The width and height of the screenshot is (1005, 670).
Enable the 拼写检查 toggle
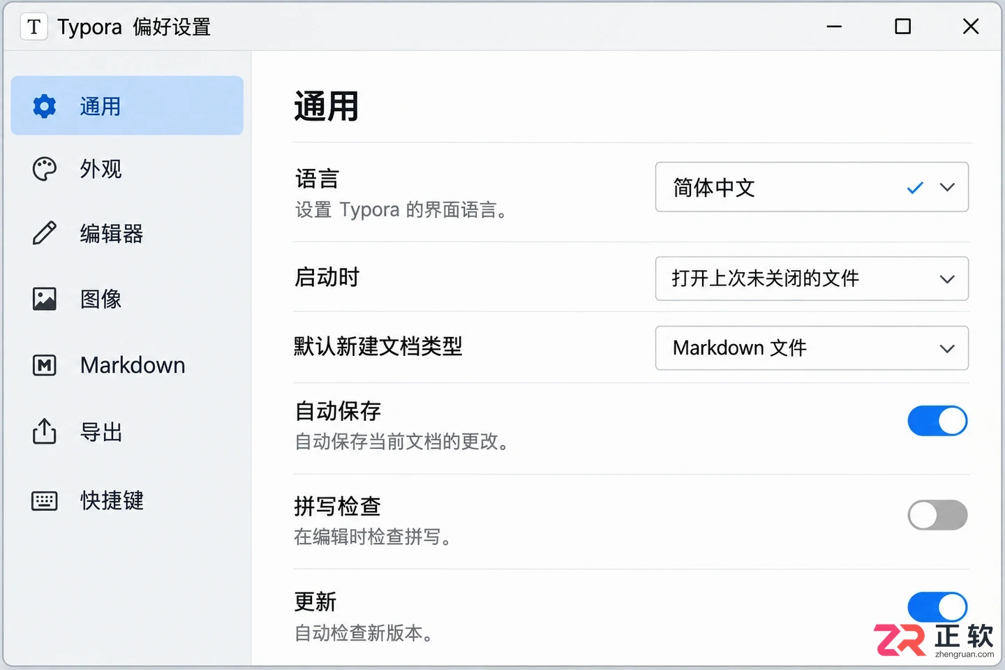click(x=937, y=515)
